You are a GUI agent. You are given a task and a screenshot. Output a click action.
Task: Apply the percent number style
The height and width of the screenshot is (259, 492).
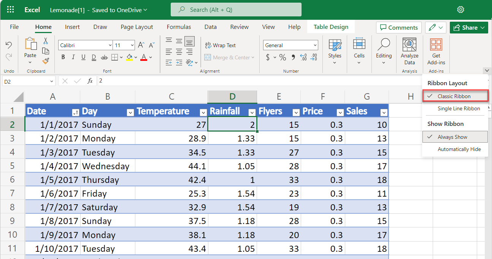pyautogui.click(x=283, y=57)
